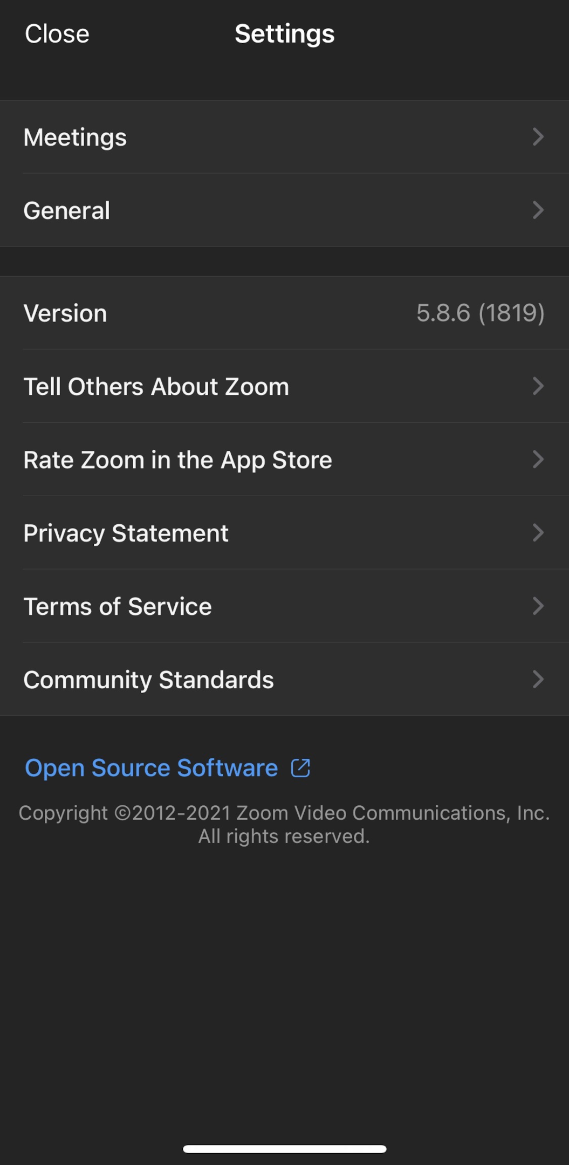Tap the home indicator bar
The image size is (569, 1165).
[284, 1149]
